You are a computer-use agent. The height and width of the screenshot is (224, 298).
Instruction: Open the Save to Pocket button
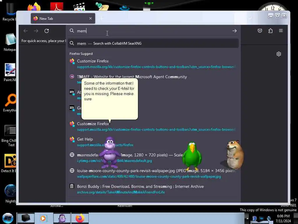[x=260, y=31]
